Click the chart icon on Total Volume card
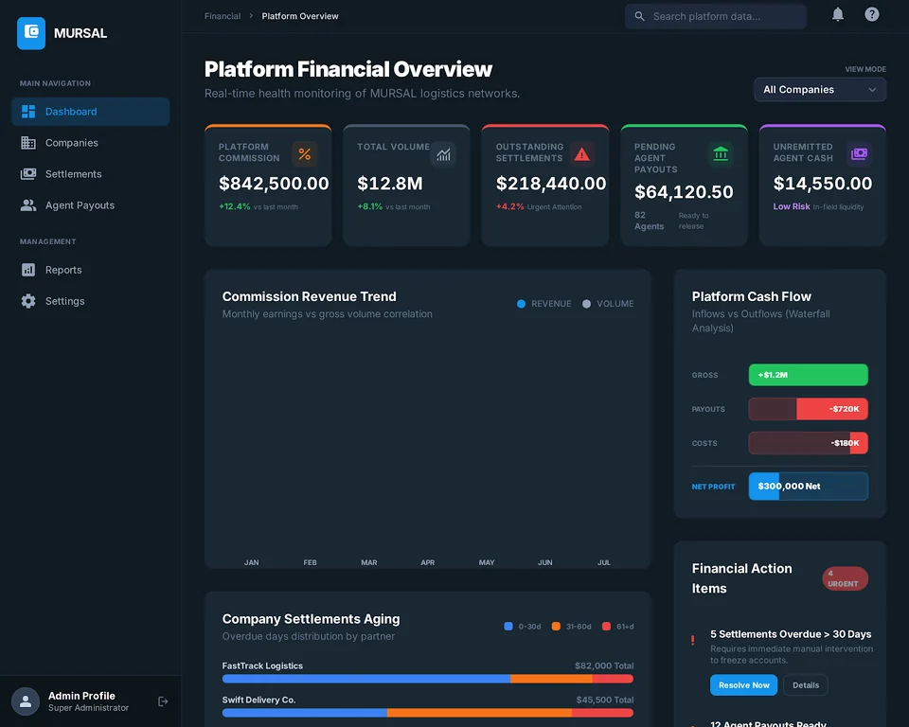The width and height of the screenshot is (909, 727). point(443,154)
